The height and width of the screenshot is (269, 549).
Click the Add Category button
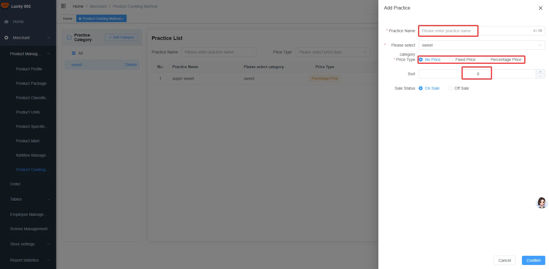pyautogui.click(x=121, y=37)
